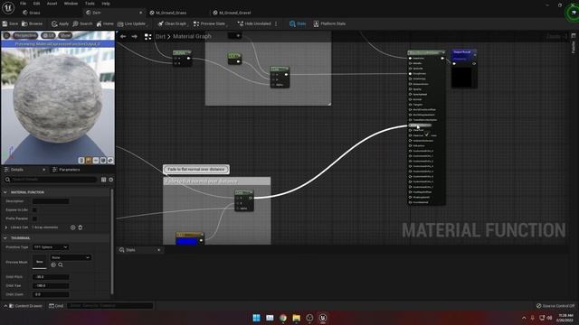Open the Help menu
The width and height of the screenshot is (579, 325).
(106, 4)
